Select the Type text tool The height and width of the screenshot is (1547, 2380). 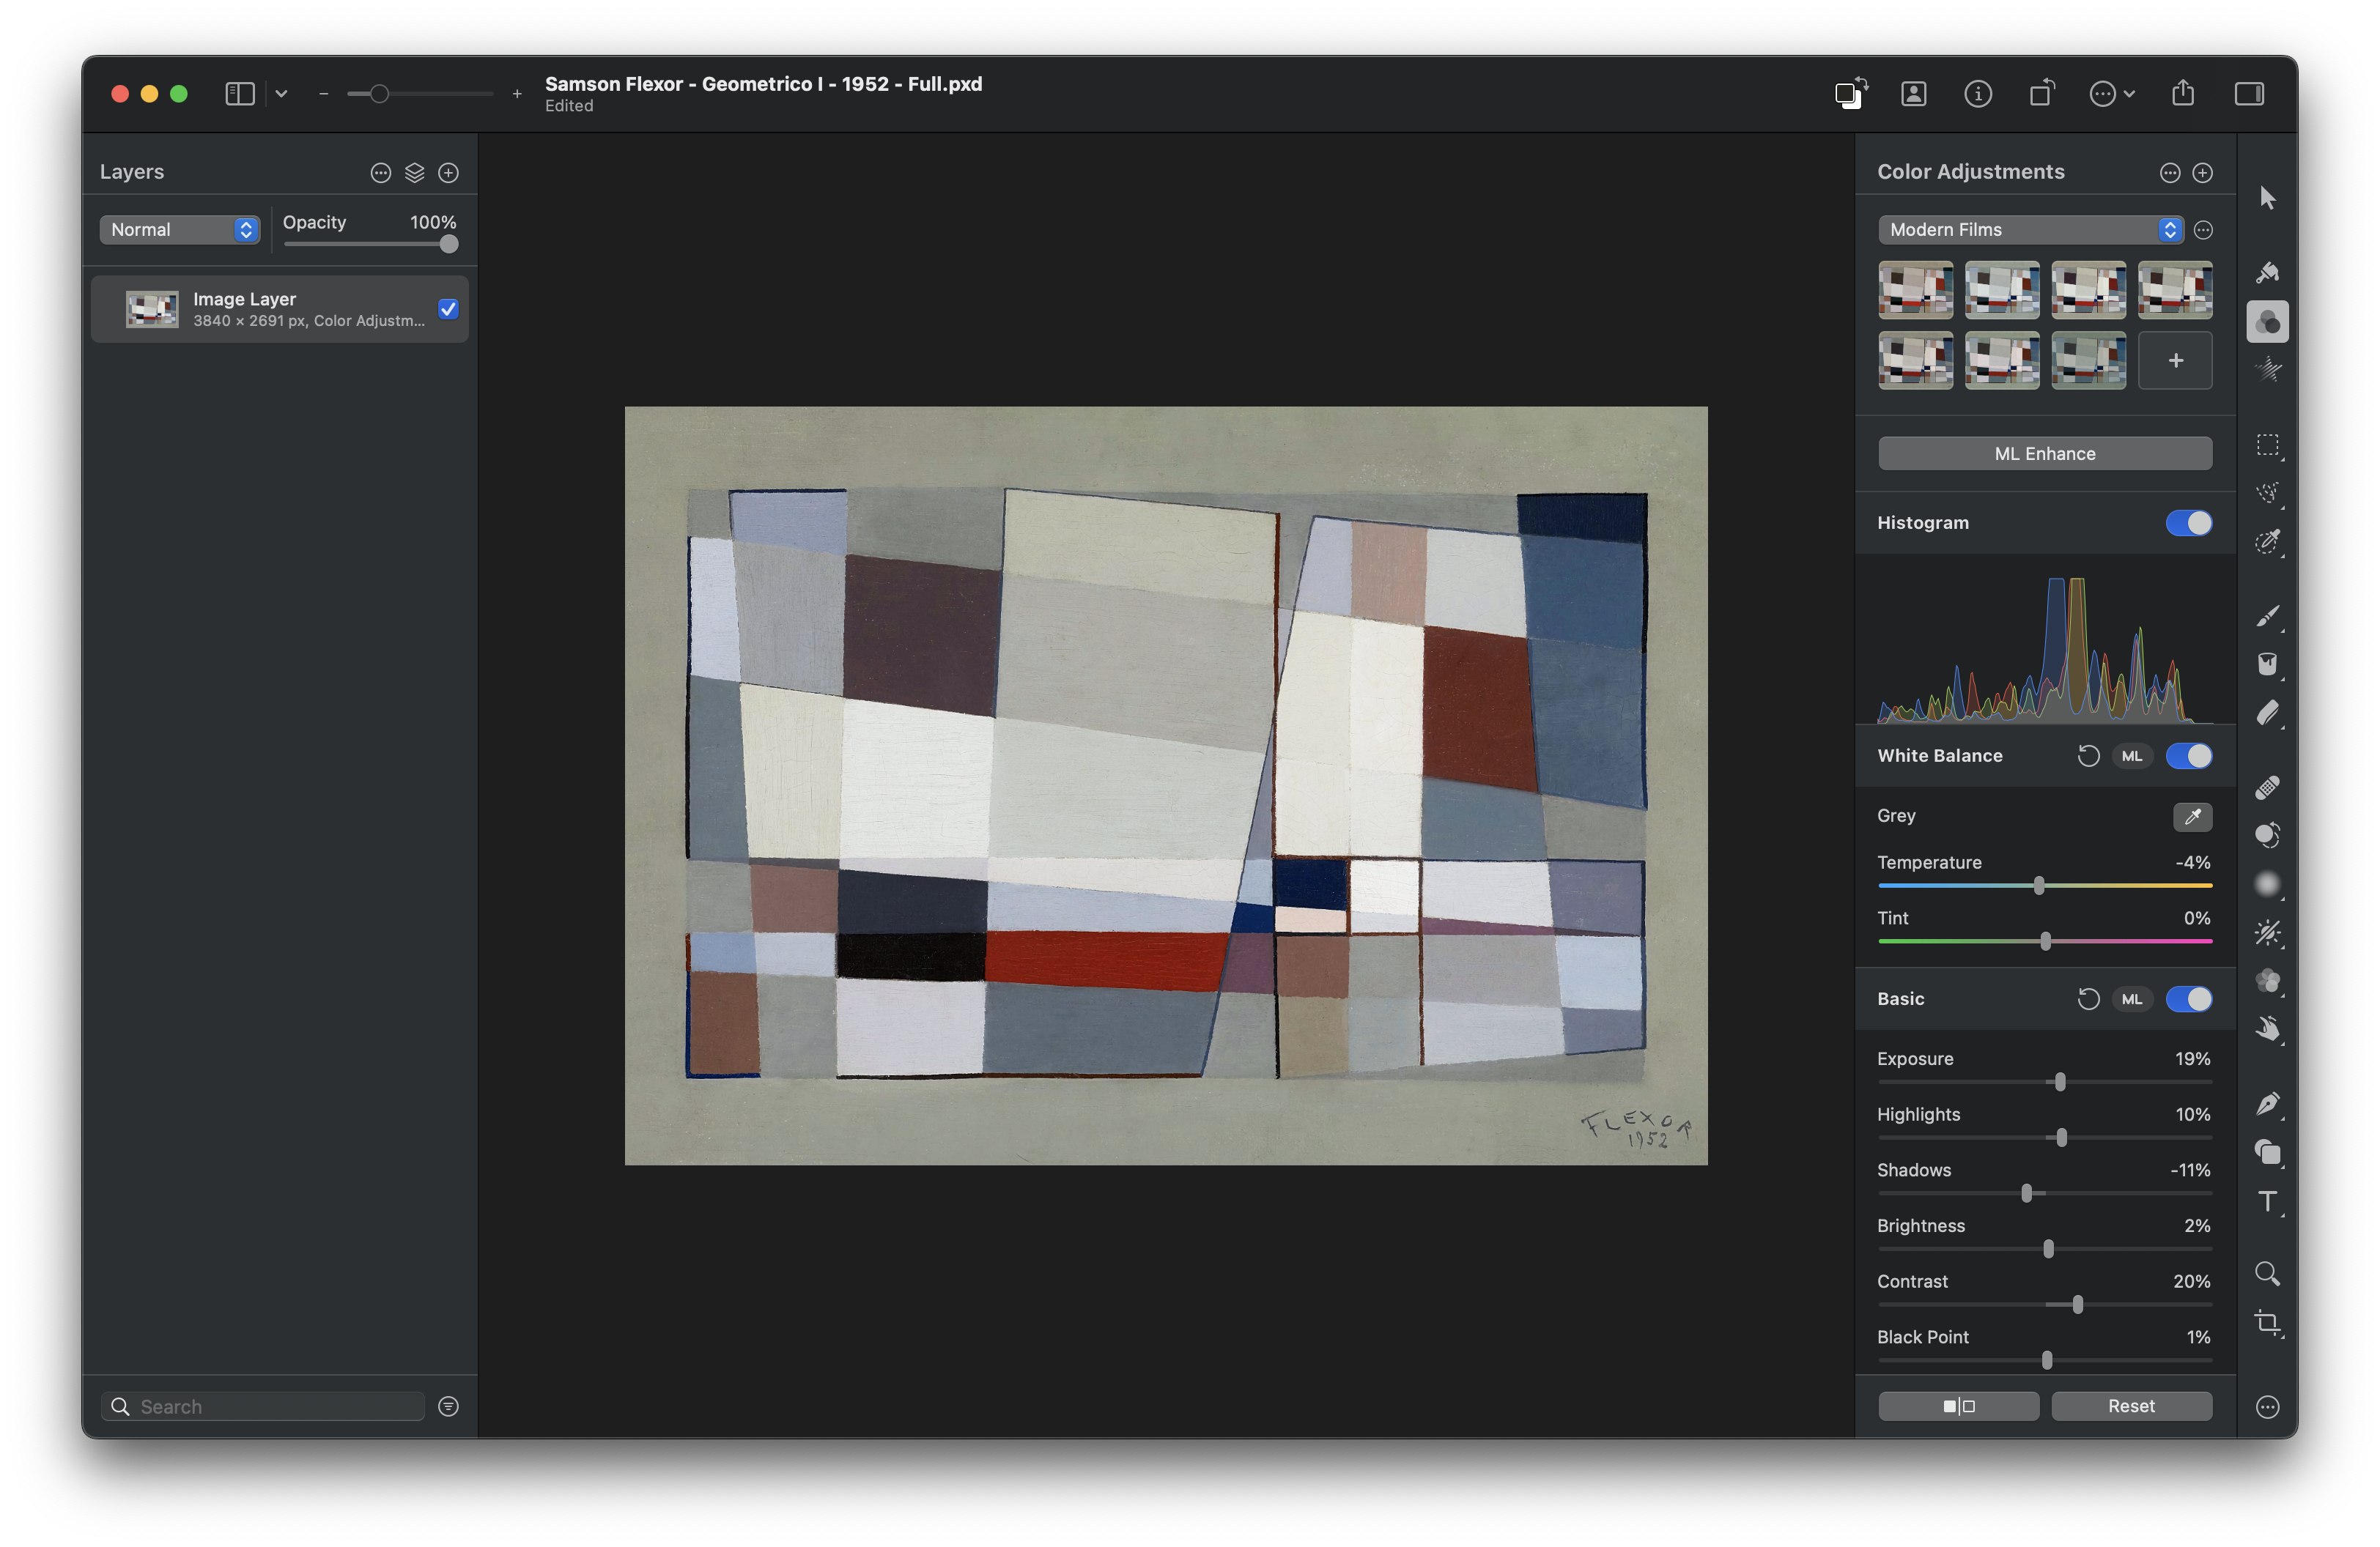point(2267,1201)
